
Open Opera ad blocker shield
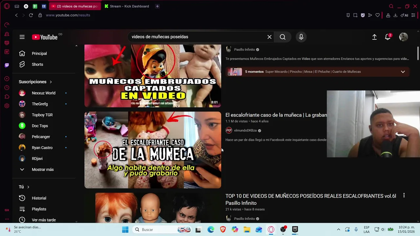click(363, 15)
